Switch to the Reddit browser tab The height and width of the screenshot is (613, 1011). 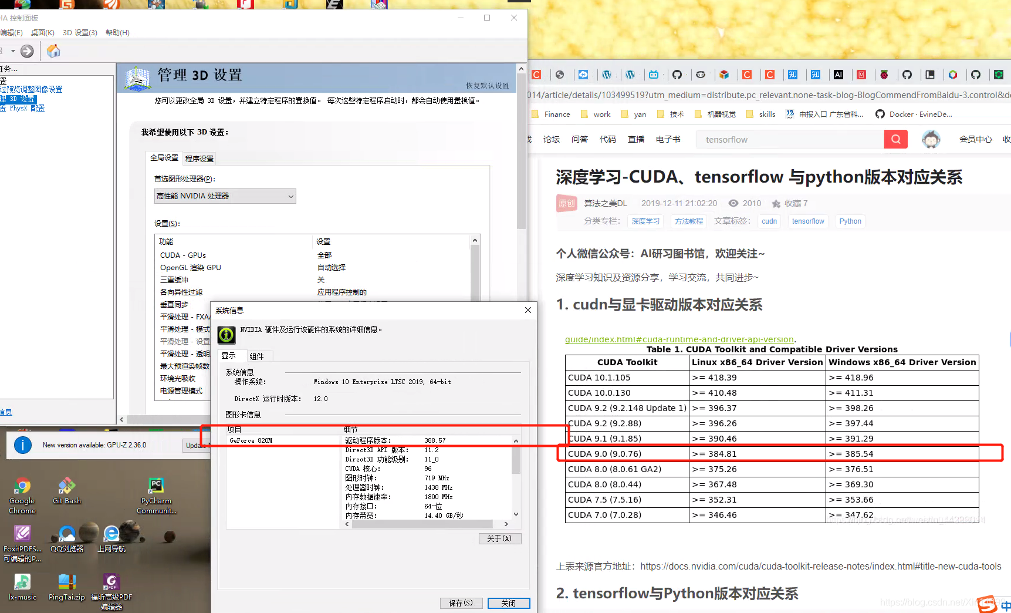coord(701,75)
